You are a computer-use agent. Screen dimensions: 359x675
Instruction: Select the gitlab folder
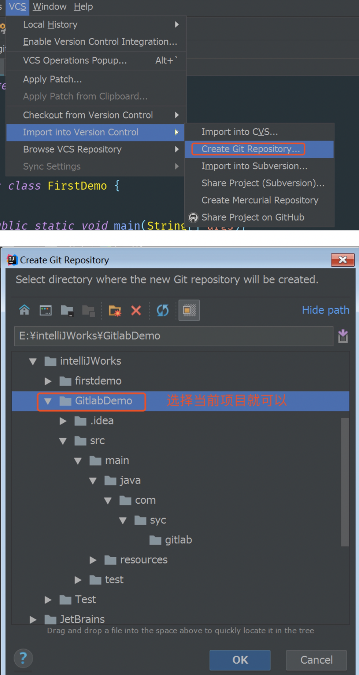pos(178,540)
